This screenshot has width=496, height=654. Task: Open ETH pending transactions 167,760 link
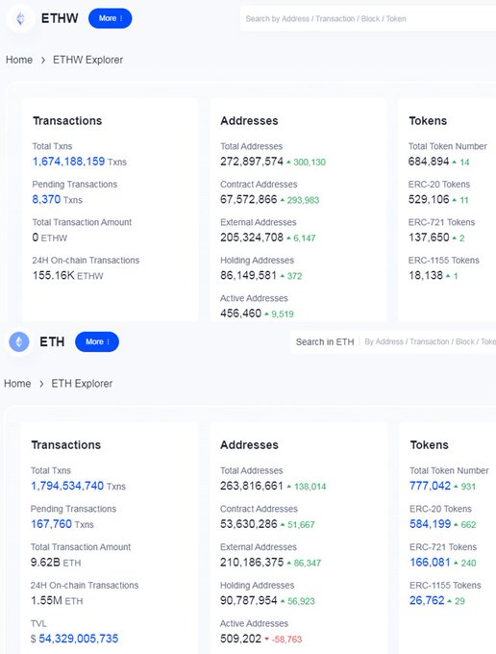(51, 524)
